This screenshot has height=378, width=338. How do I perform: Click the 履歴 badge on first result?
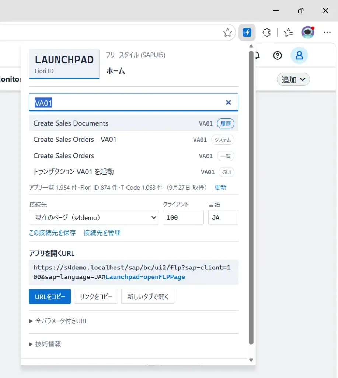(x=226, y=124)
